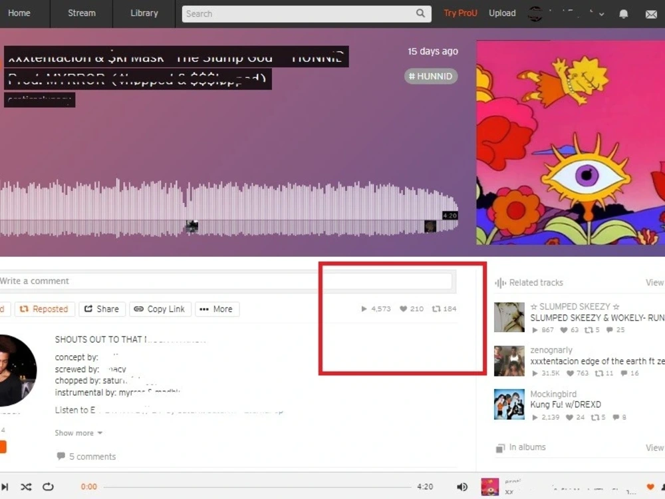The width and height of the screenshot is (665, 499).
Task: Click the Copy Link button
Action: [160, 309]
